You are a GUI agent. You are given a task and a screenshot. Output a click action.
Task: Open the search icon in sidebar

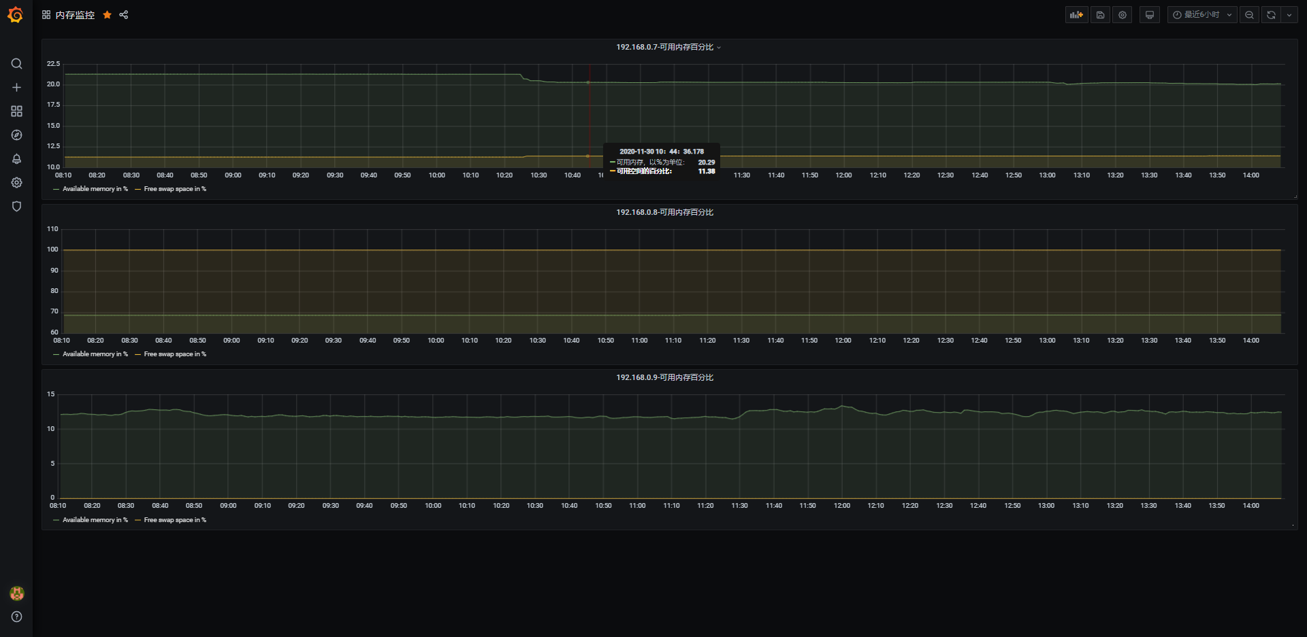tap(16, 64)
